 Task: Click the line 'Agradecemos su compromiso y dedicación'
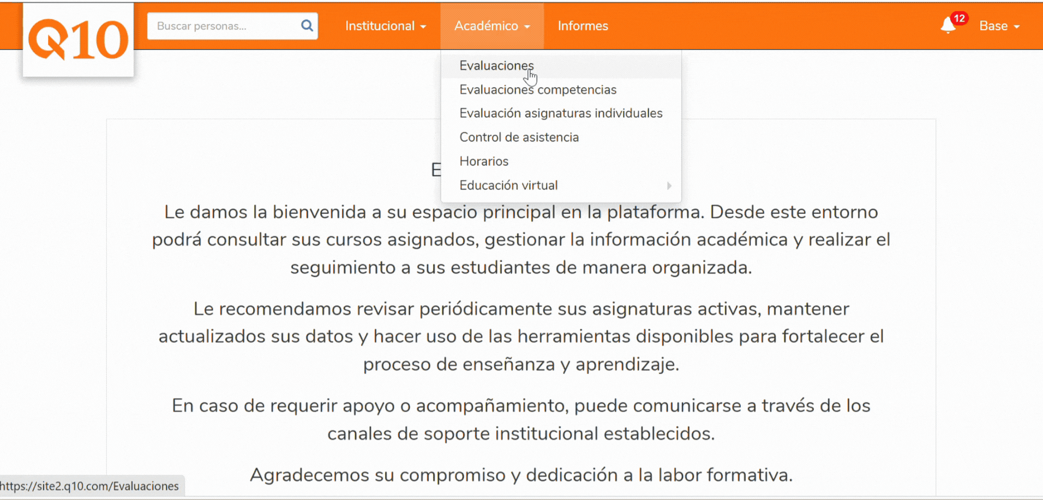tap(521, 475)
